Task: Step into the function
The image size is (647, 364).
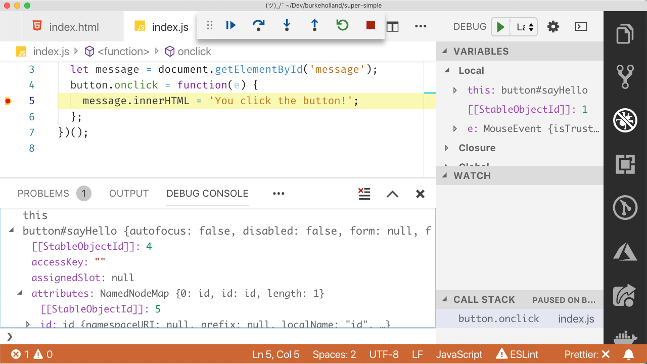Action: (287, 25)
